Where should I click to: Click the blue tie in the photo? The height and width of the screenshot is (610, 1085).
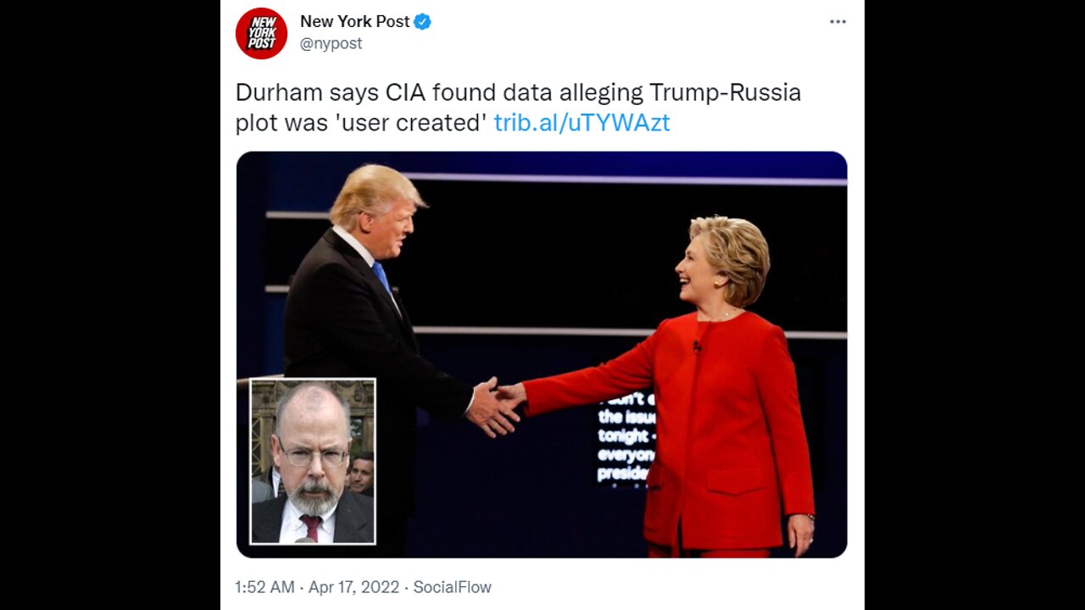pyautogui.click(x=382, y=277)
